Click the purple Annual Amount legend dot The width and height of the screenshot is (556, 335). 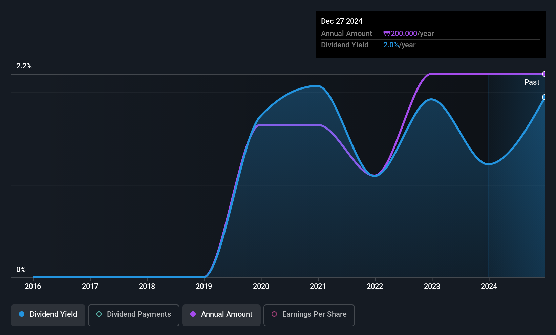point(193,314)
